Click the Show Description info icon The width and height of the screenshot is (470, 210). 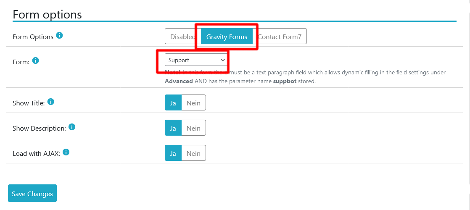[71, 127]
